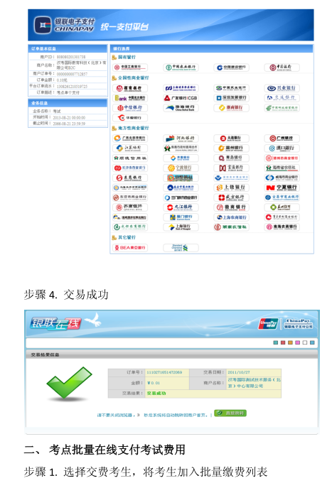
Task: Select Standard Chartered bank logo
Action: 181,248
